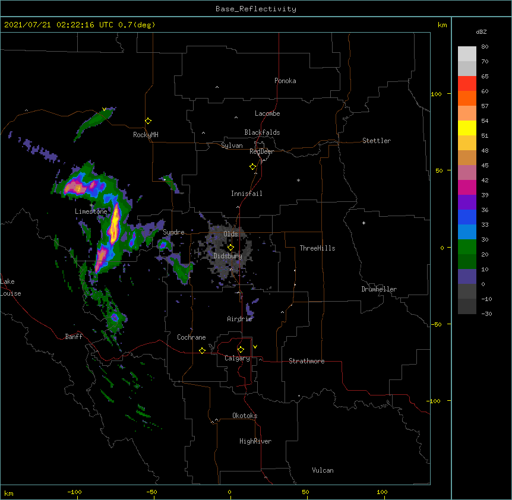Screen dimensions: 512x500
Task: Select the Innisfail label
Action: click(246, 194)
